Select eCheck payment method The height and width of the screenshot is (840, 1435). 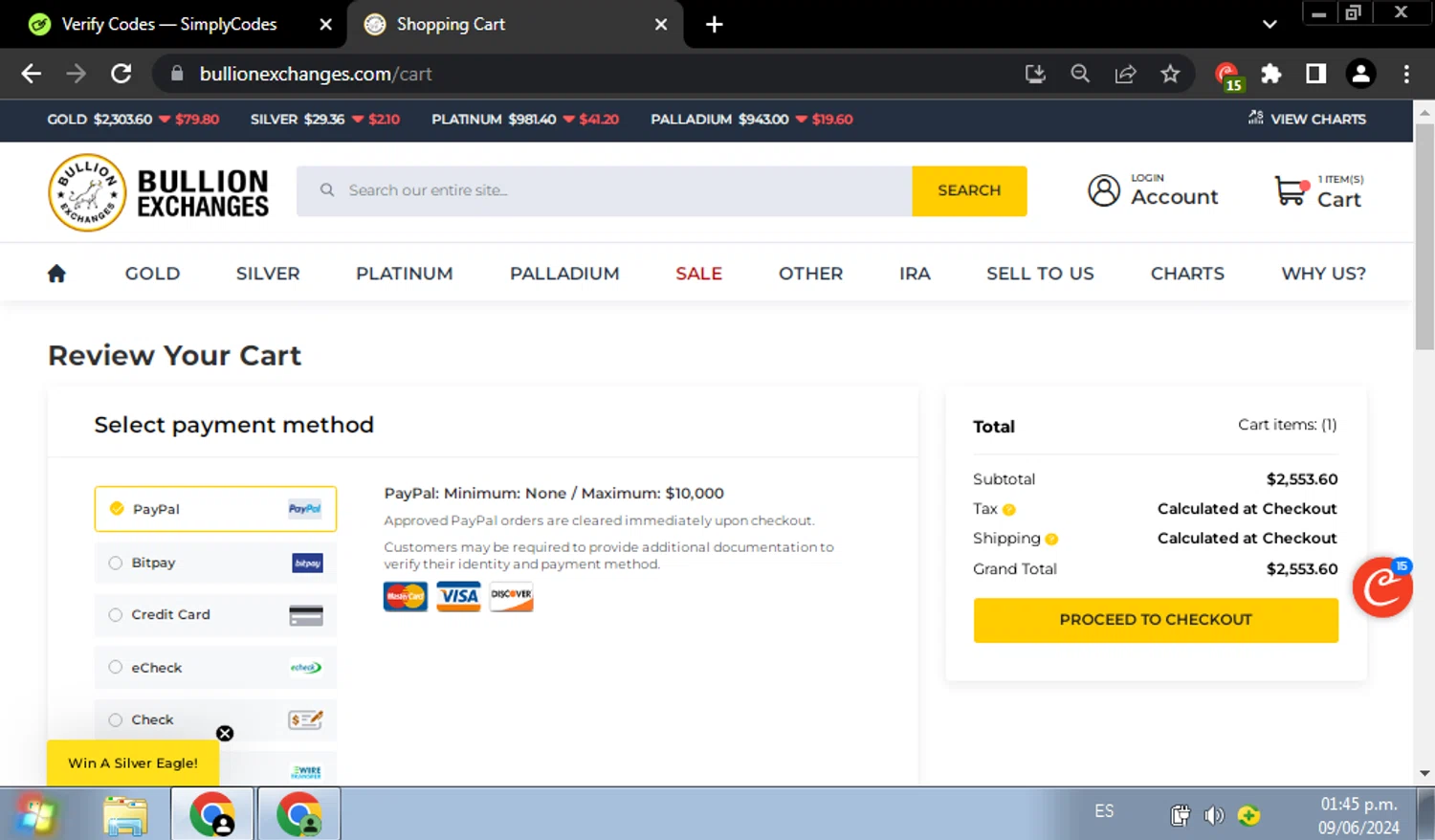click(215, 668)
